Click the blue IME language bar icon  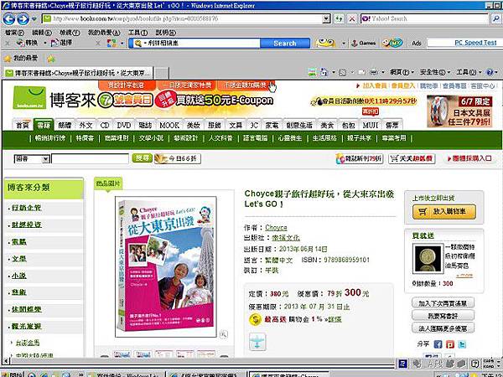[x=402, y=364]
